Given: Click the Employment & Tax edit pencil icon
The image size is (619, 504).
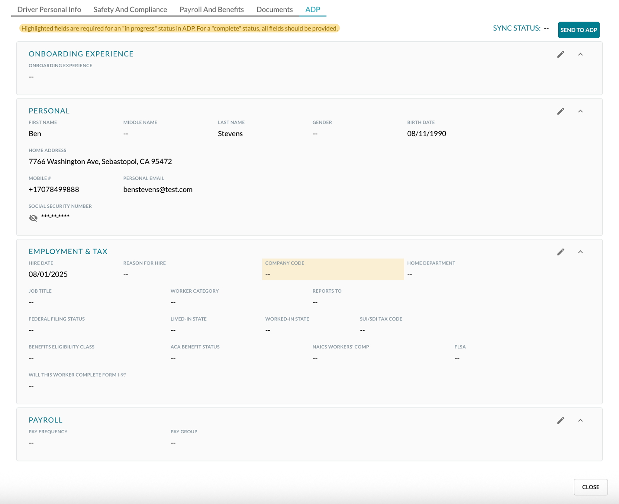Looking at the screenshot, I should point(561,252).
